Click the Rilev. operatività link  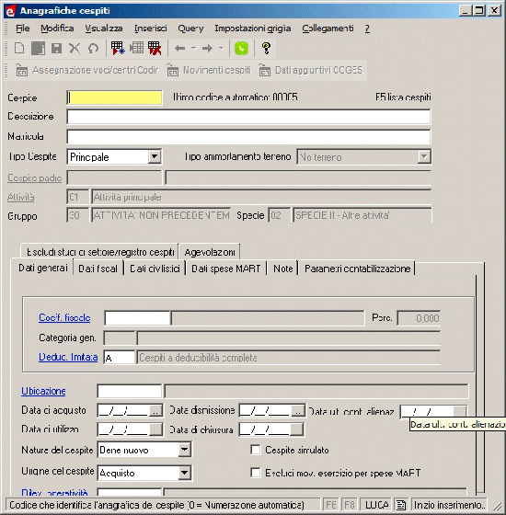pos(54,492)
